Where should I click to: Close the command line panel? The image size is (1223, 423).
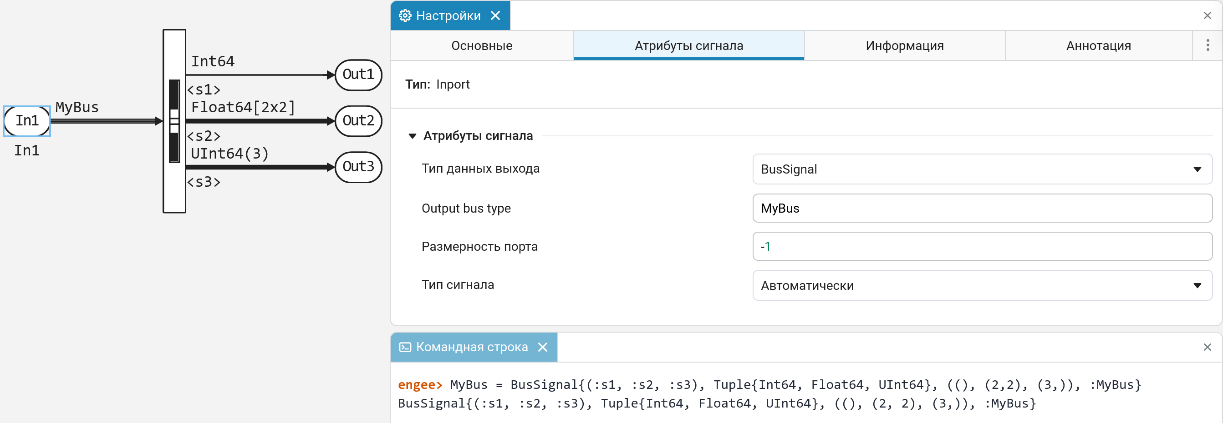point(1207,347)
